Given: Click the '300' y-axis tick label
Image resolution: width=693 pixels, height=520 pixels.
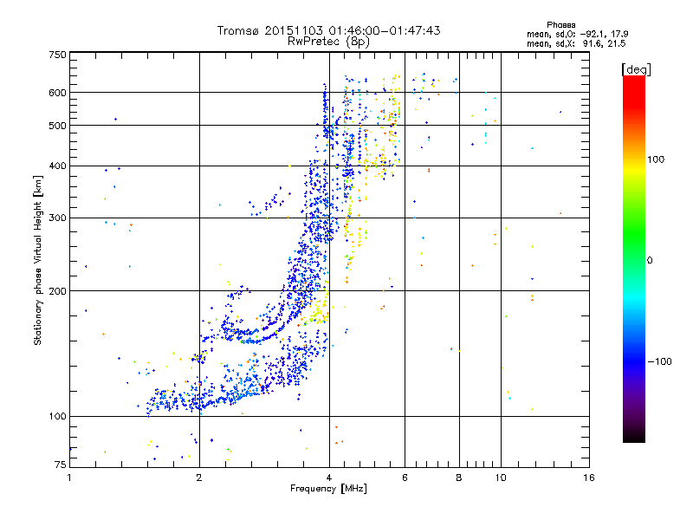Looking at the screenshot, I should tap(57, 218).
